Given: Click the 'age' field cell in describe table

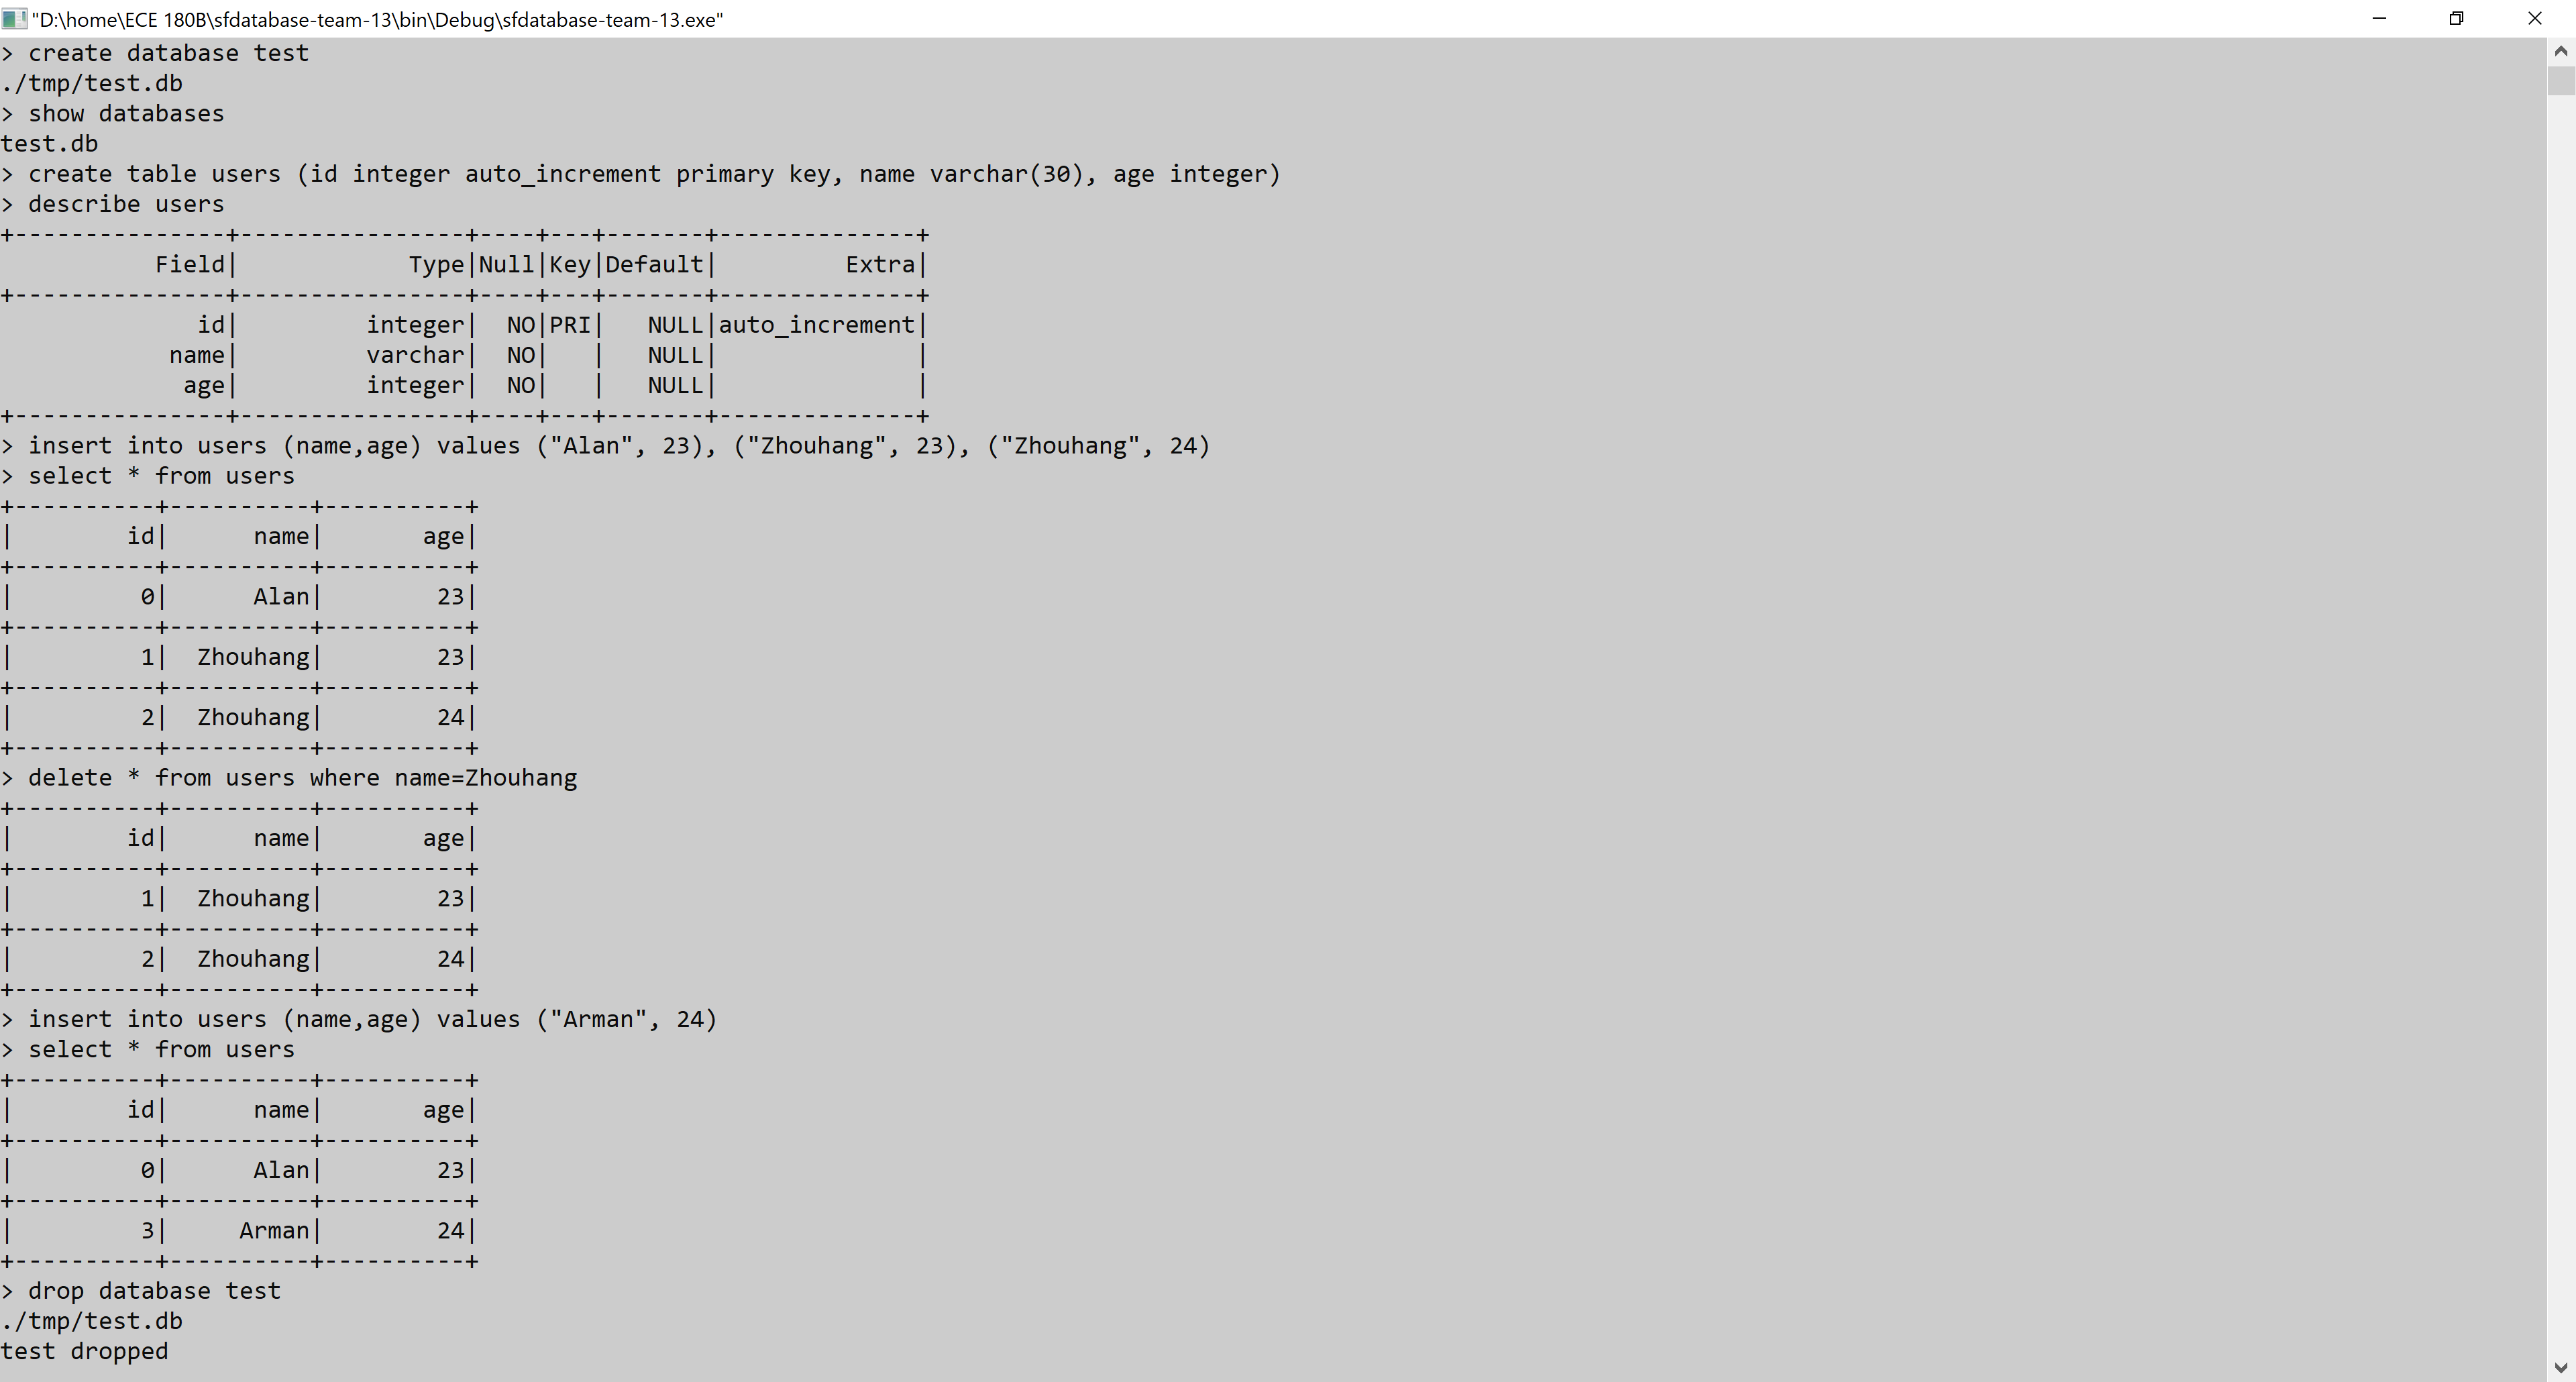Looking at the screenshot, I should click(204, 386).
